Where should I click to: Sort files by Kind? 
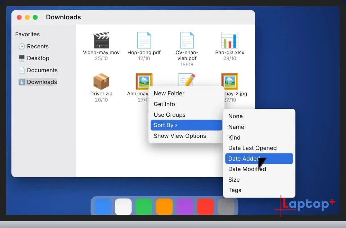pyautogui.click(x=259, y=137)
